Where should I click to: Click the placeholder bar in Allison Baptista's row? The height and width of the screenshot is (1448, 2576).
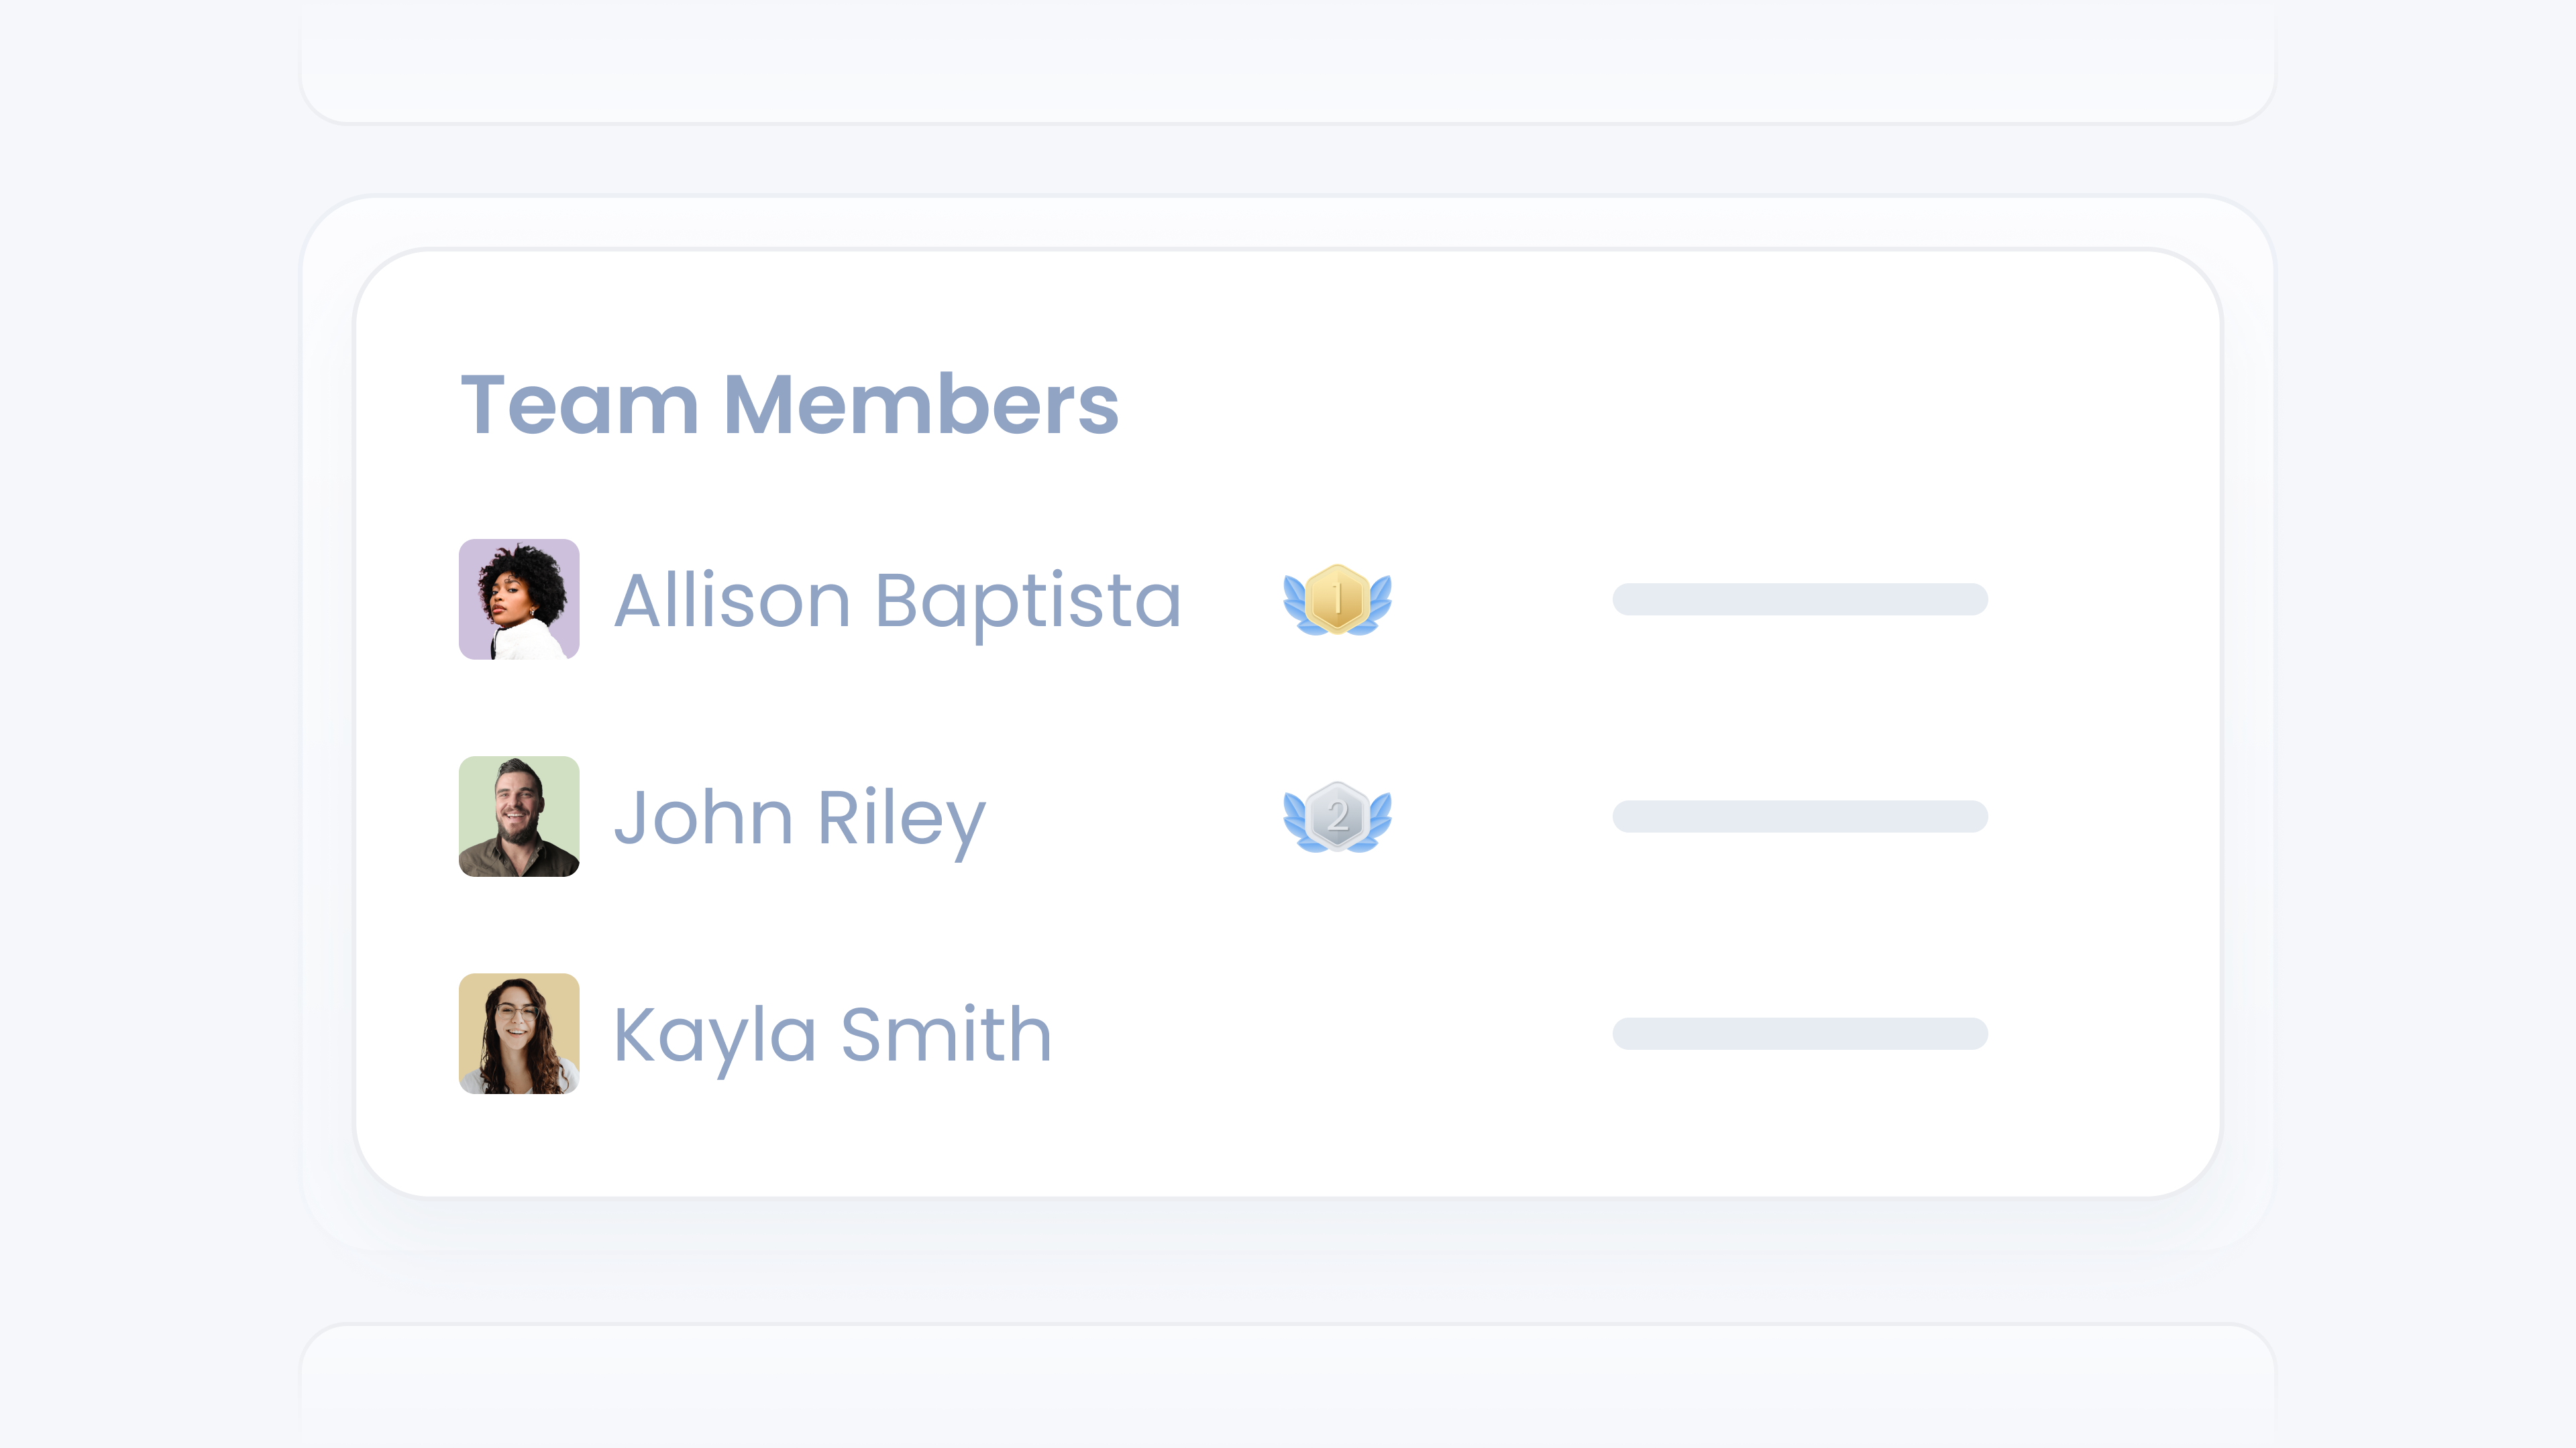pyautogui.click(x=1800, y=599)
